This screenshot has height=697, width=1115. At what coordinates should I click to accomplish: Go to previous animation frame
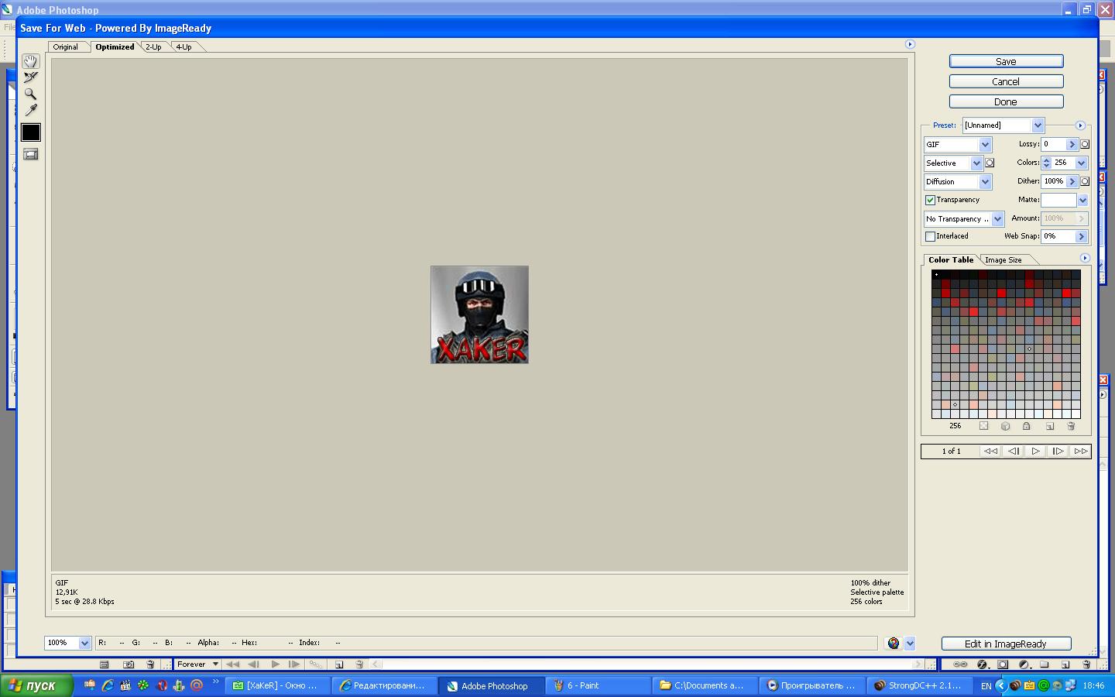click(1014, 451)
